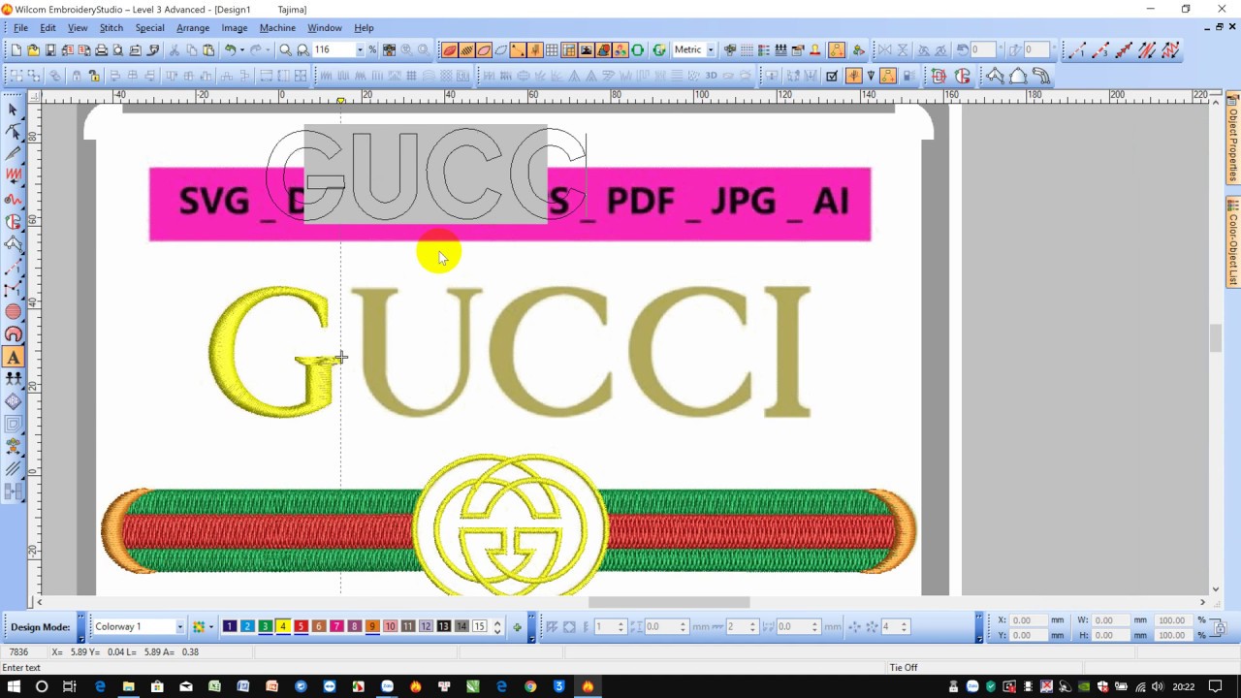The image size is (1241, 698).
Task: Click the Windows Start button
Action: coord(14,686)
